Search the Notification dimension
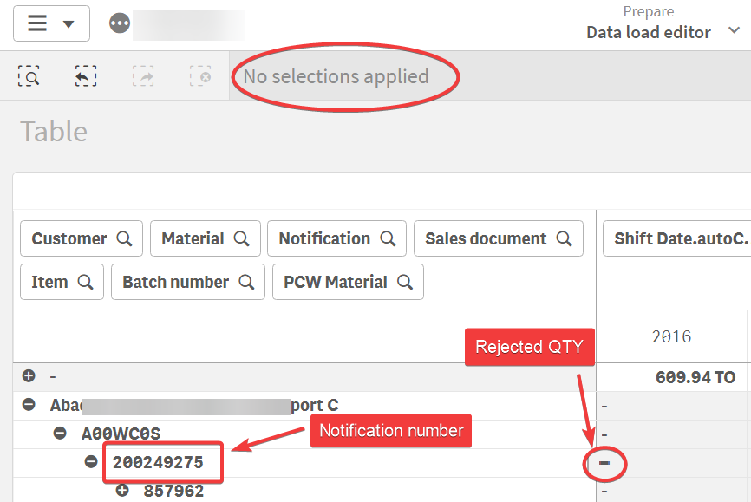This screenshot has width=751, height=502. 388,238
